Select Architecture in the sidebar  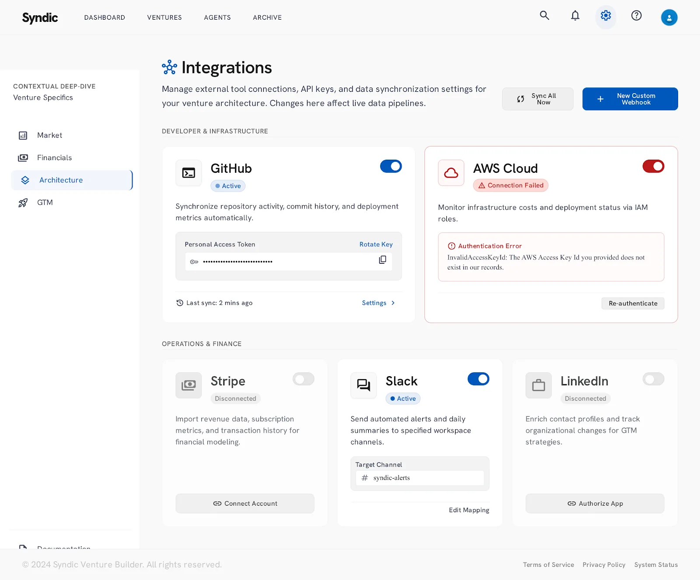point(72,180)
